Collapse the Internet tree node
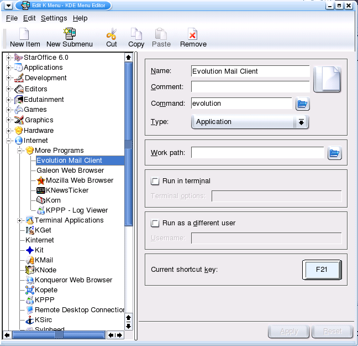 click(x=9, y=141)
